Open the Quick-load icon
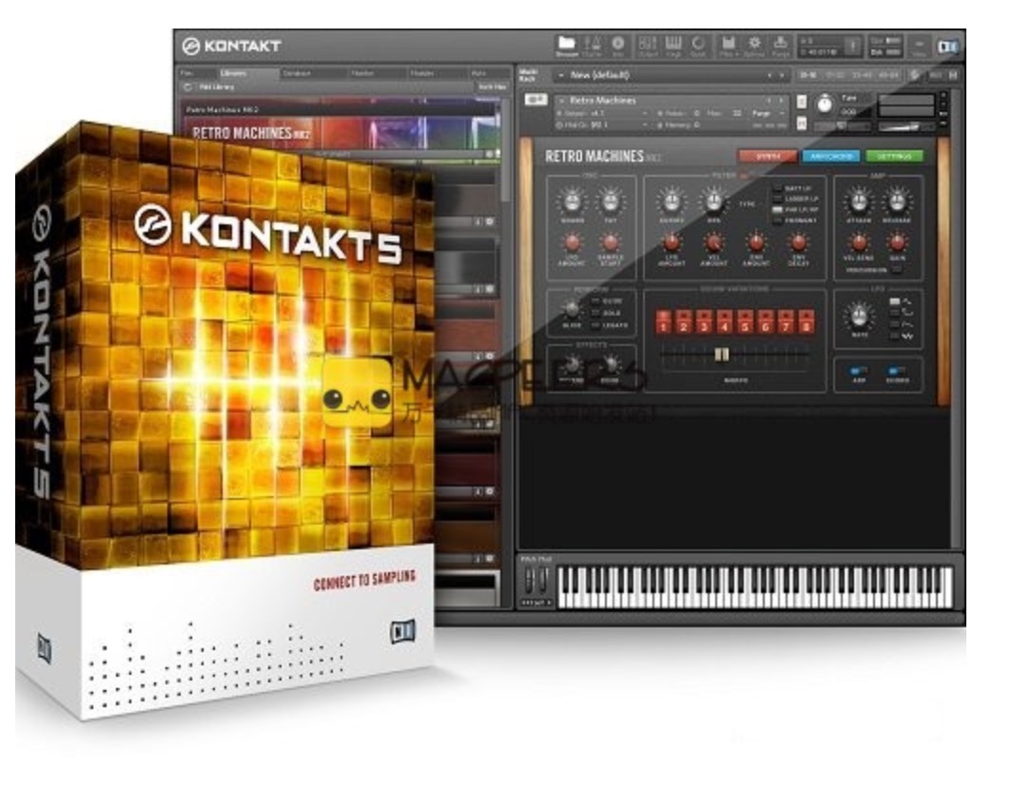The width and height of the screenshot is (1012, 785). (x=698, y=46)
